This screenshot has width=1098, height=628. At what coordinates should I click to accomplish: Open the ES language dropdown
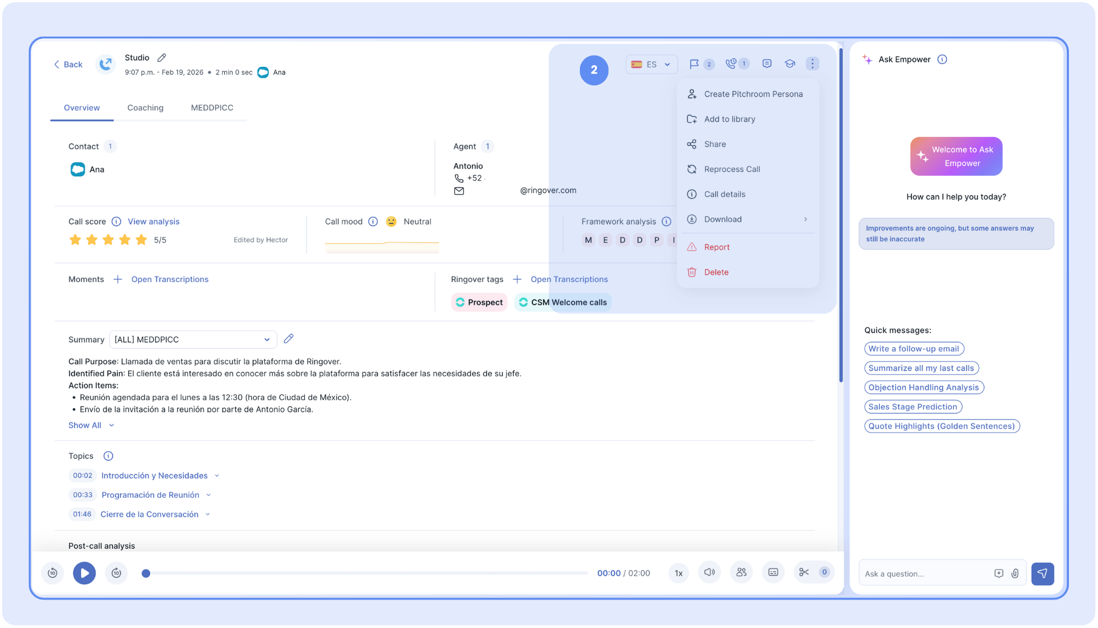[651, 64]
